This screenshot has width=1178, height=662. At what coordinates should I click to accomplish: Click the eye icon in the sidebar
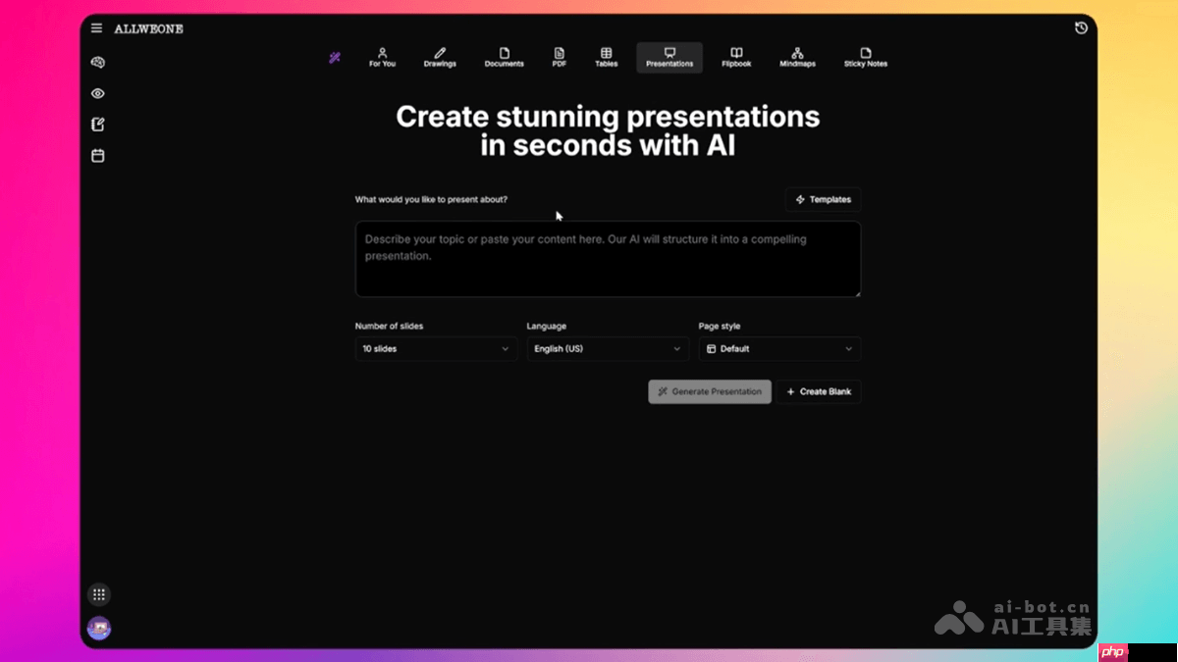[97, 93]
